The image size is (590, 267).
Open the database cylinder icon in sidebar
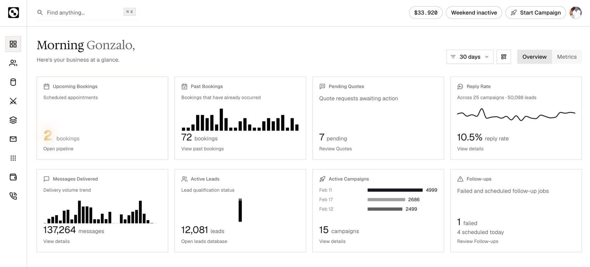click(x=13, y=82)
